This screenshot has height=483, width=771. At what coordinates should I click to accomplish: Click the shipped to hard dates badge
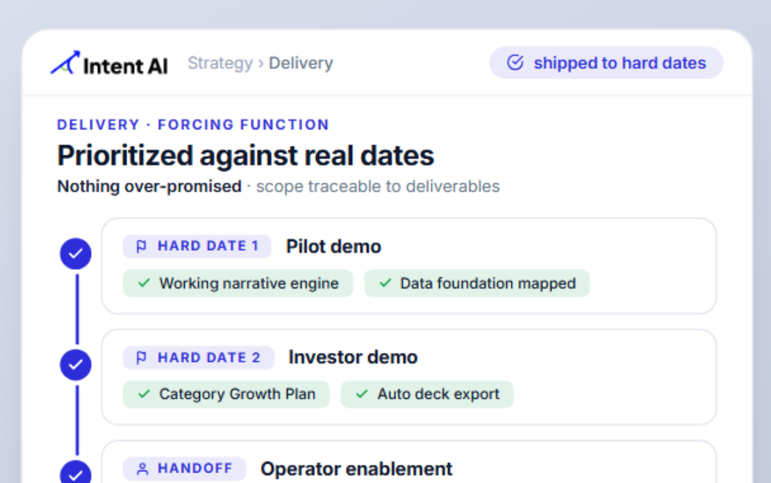[x=606, y=63]
